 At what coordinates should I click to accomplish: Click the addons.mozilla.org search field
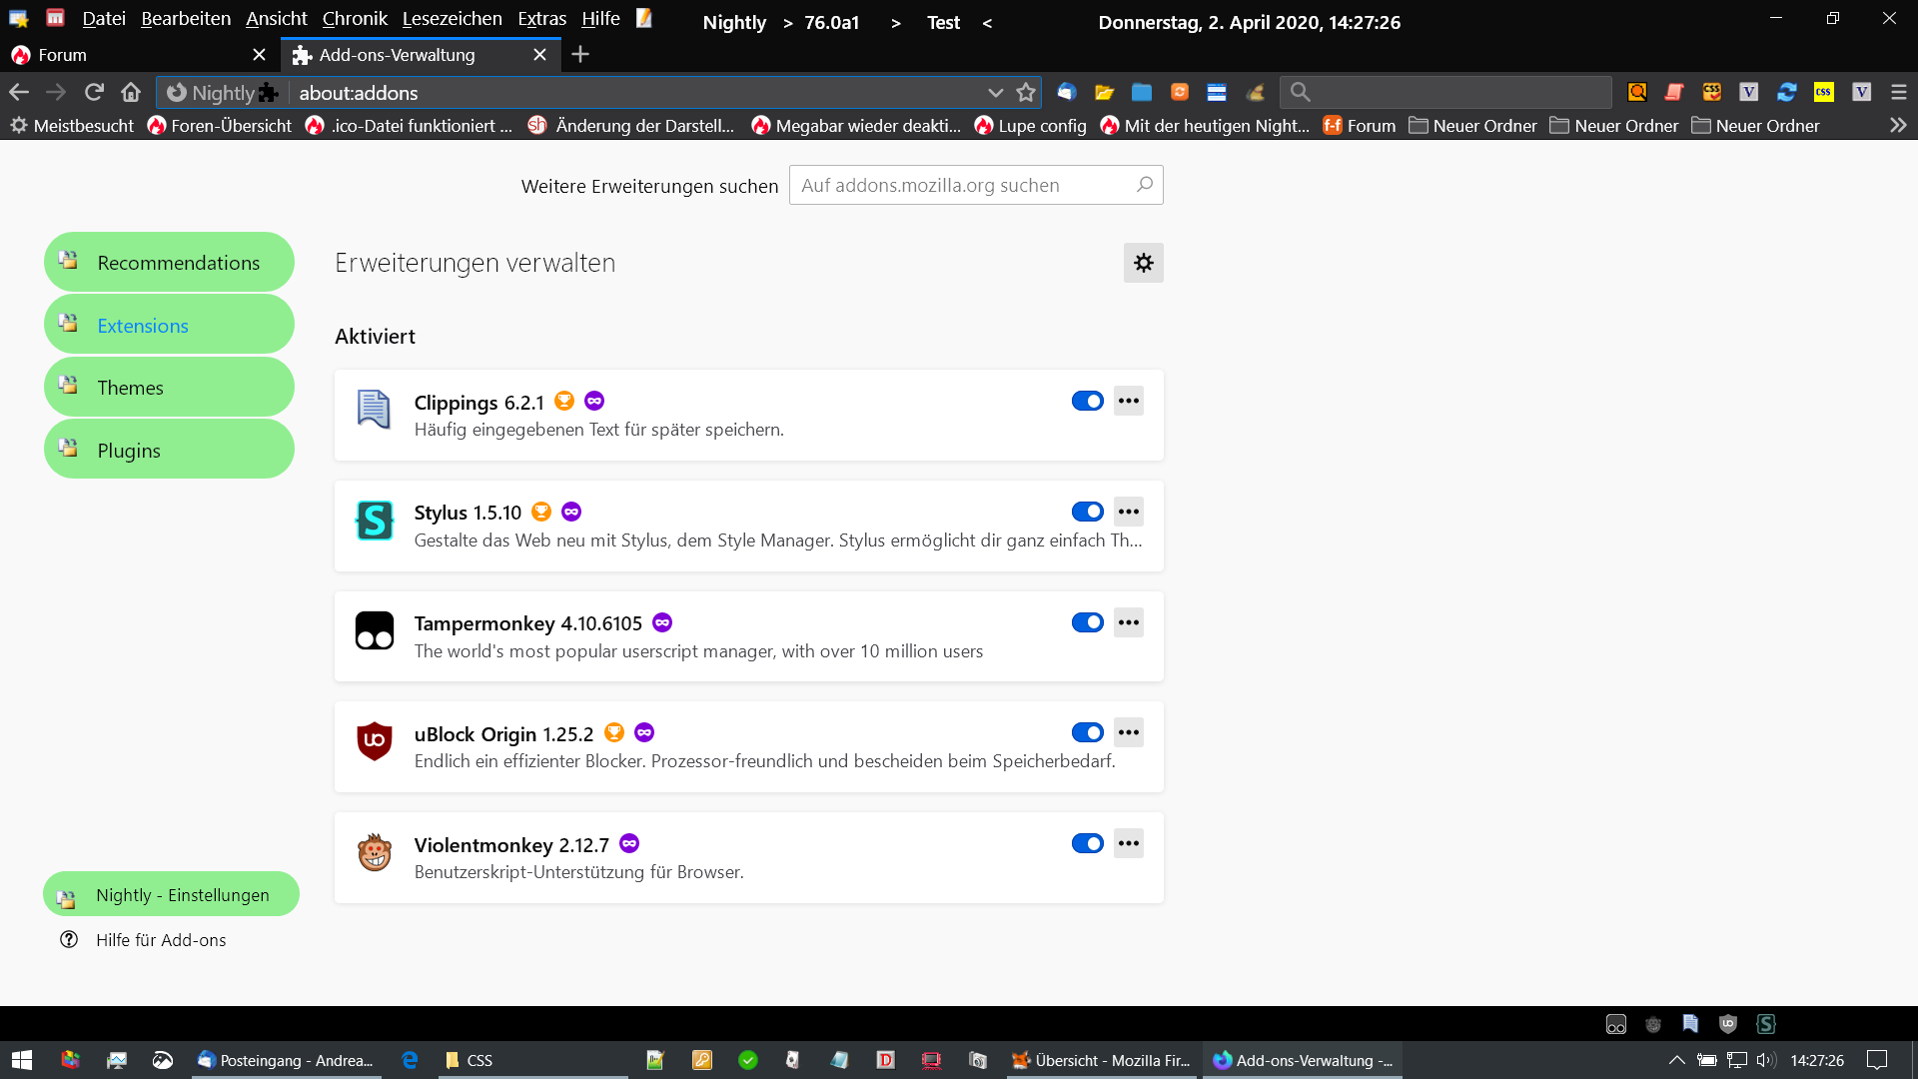964,185
